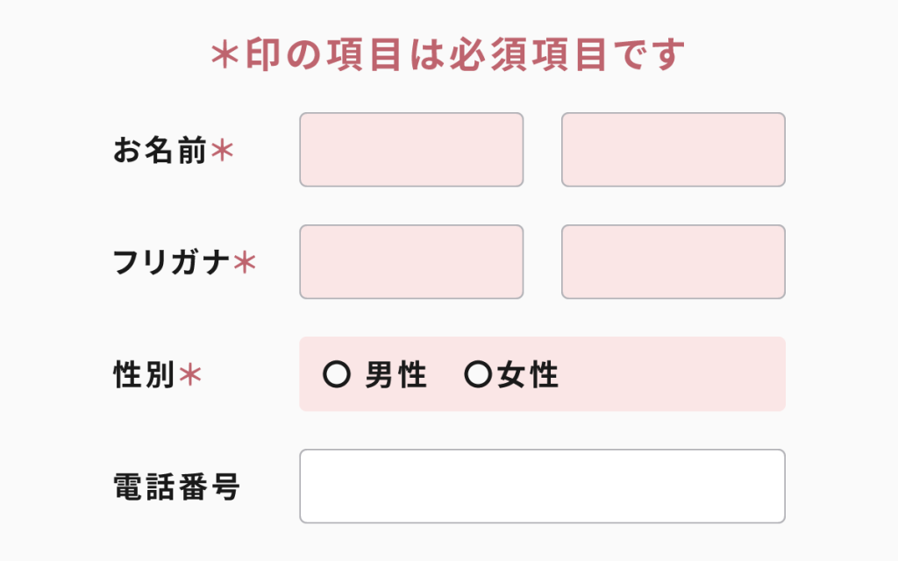Click the 性別 field label
Screen dimensions: 898x561
click(x=145, y=375)
